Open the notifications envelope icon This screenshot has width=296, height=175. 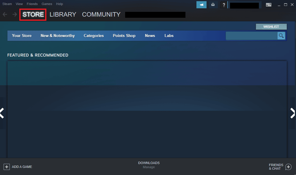[213, 5]
